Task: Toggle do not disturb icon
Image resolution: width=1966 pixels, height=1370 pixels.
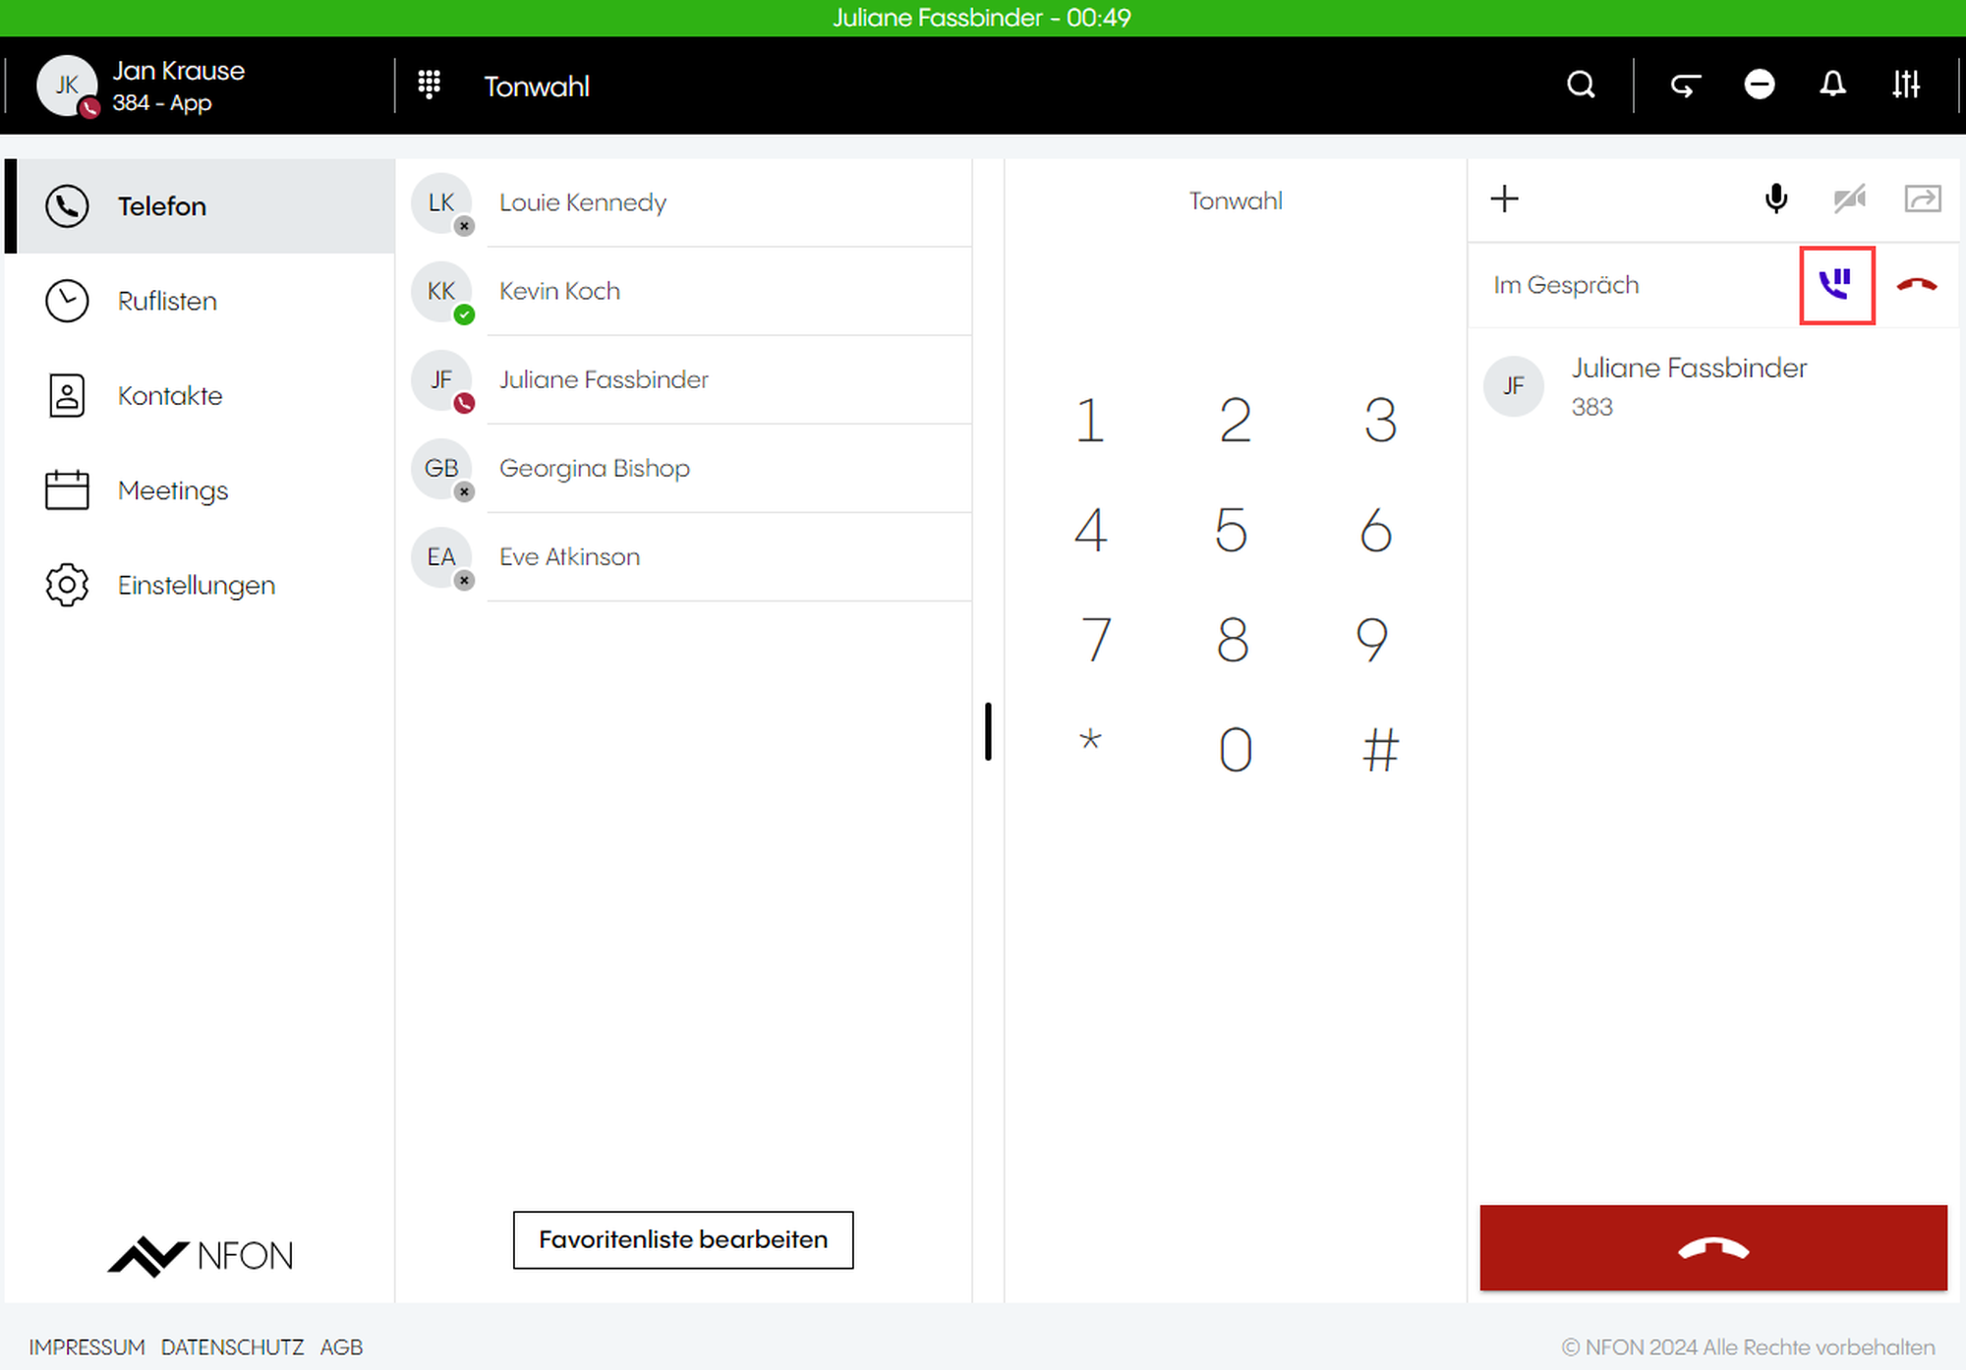Action: [1759, 86]
